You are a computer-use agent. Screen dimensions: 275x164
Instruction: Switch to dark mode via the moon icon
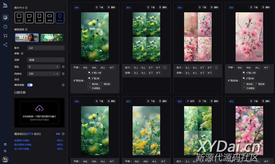click(x=5, y=151)
